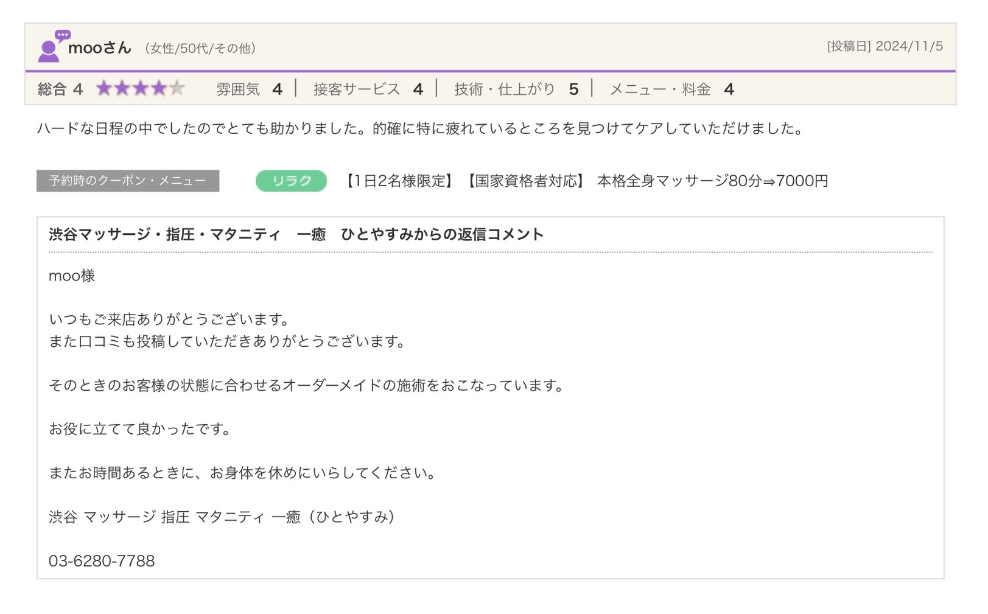Click the 総合 4 overall score

(60, 89)
